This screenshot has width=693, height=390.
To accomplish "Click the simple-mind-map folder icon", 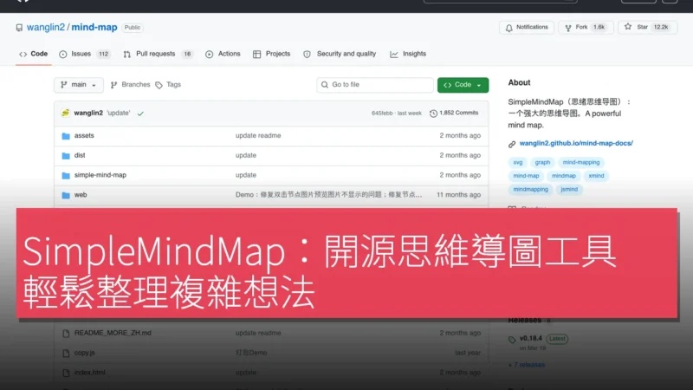I will tap(66, 176).
